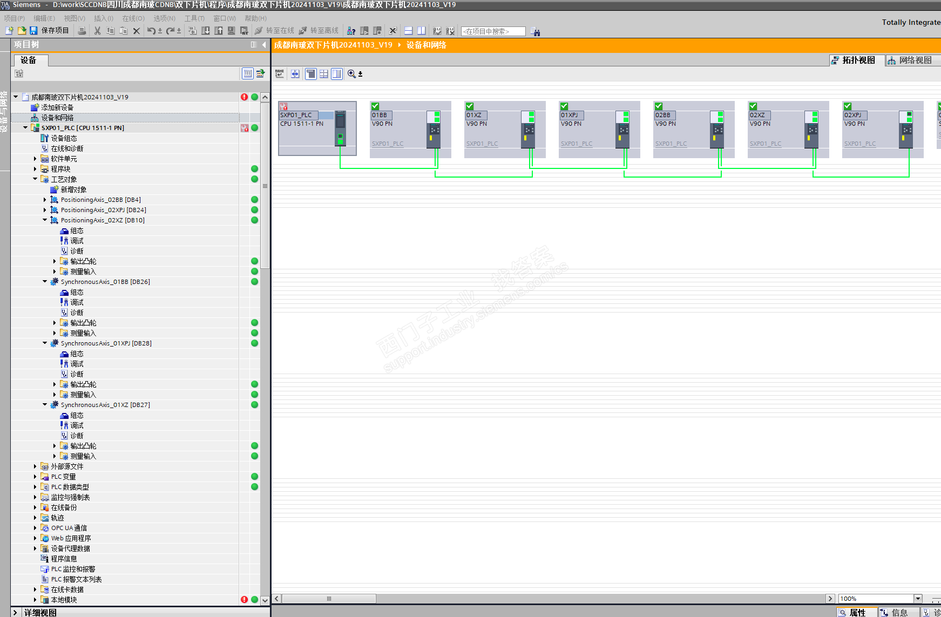Click the cut scissors icon
Image resolution: width=941 pixels, height=617 pixels.
pos(97,31)
